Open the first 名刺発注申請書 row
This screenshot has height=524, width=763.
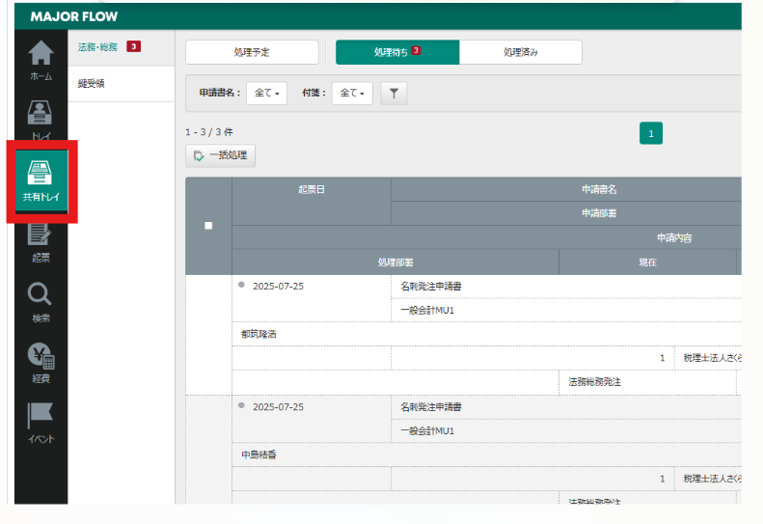(431, 287)
